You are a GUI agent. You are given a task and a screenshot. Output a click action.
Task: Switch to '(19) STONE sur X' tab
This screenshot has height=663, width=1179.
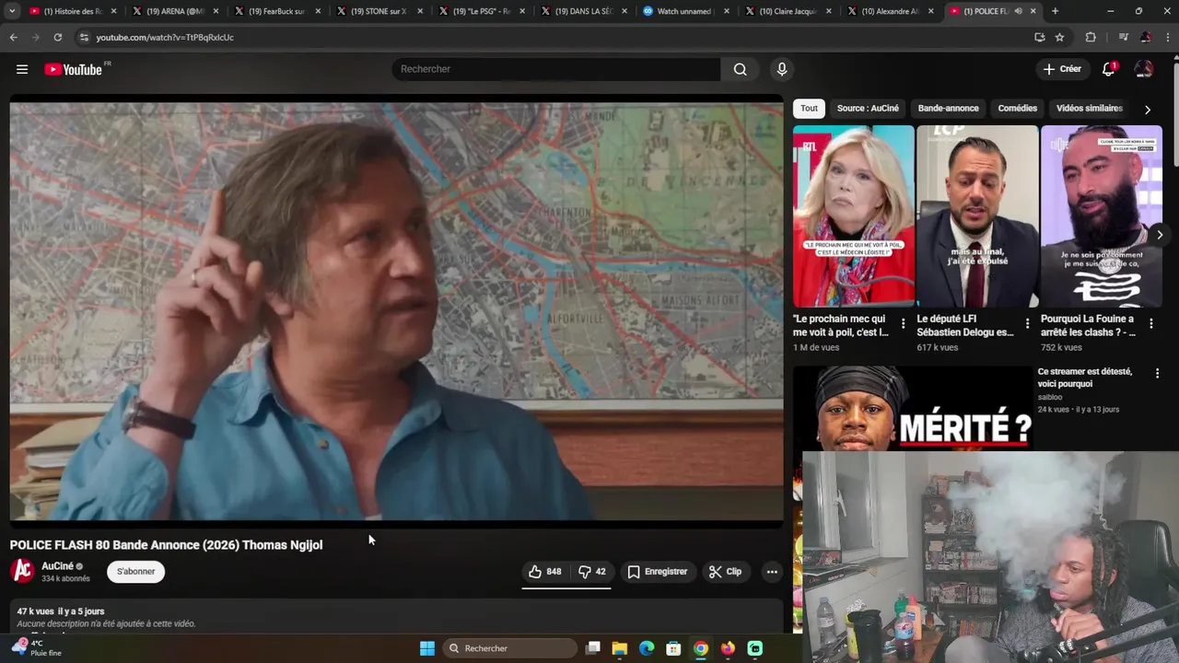[x=379, y=11]
